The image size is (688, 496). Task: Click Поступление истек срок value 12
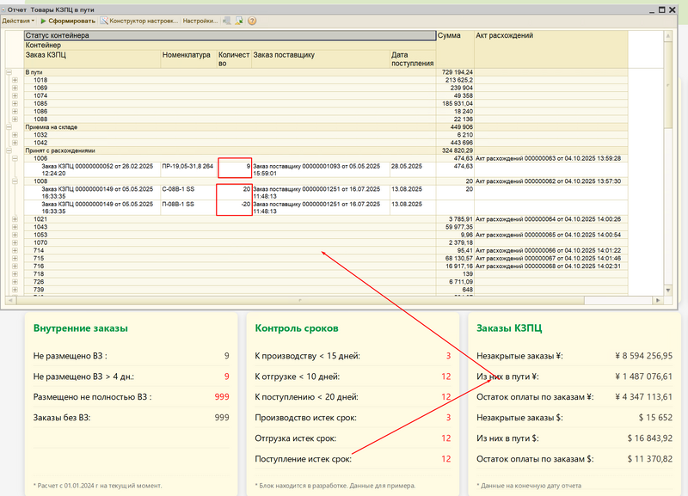(x=446, y=459)
